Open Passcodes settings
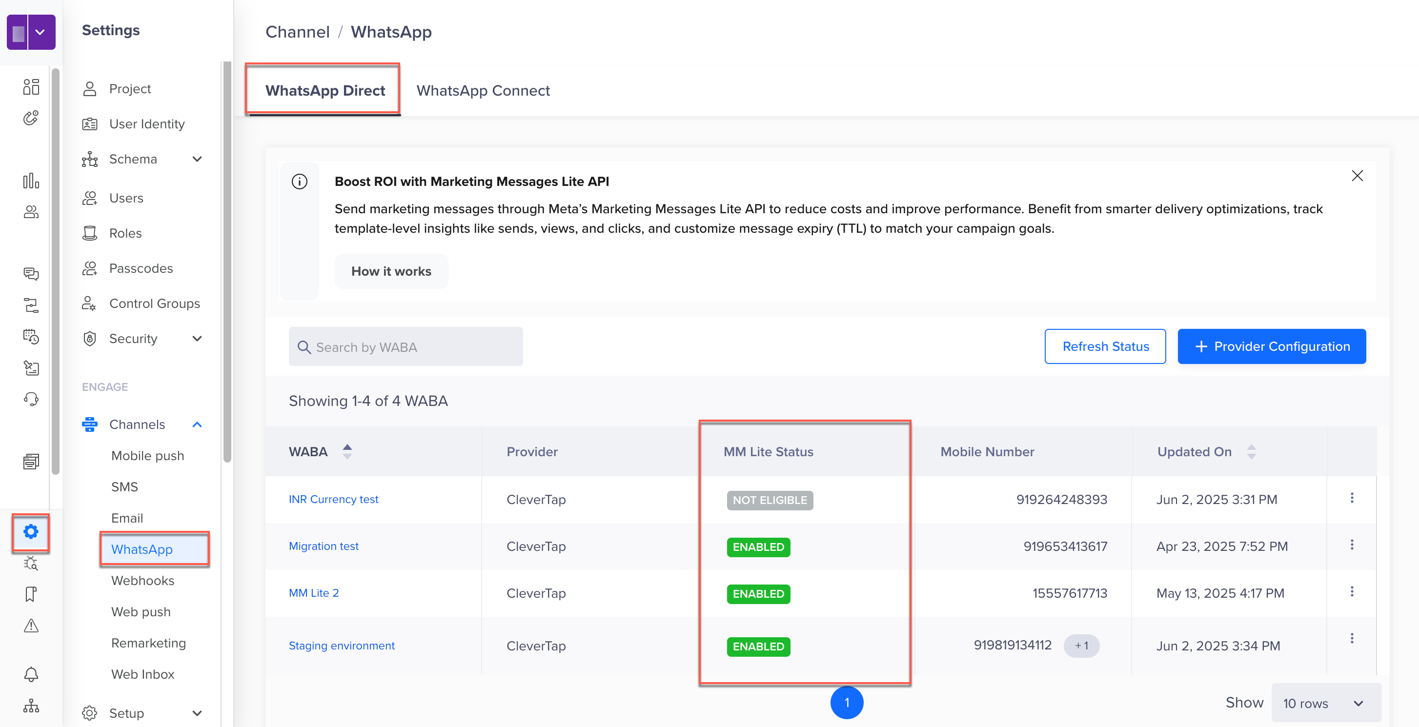 141,268
